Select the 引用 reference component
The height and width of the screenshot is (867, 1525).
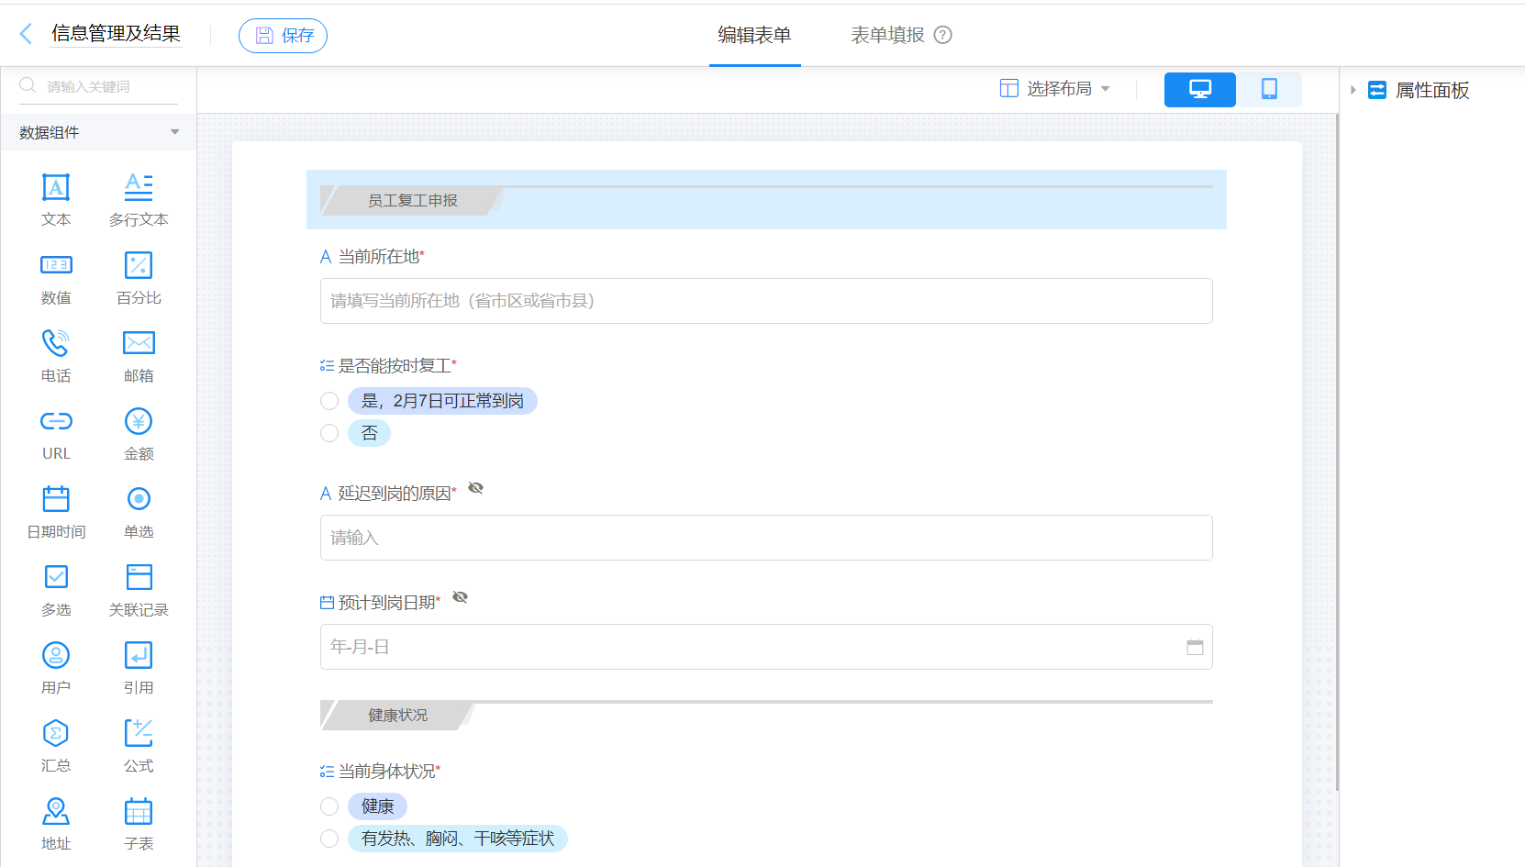pyautogui.click(x=139, y=667)
